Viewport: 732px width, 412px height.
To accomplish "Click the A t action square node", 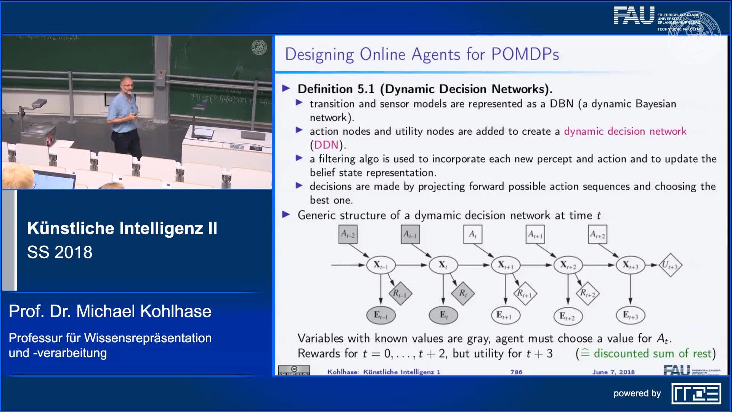I will pos(473,234).
